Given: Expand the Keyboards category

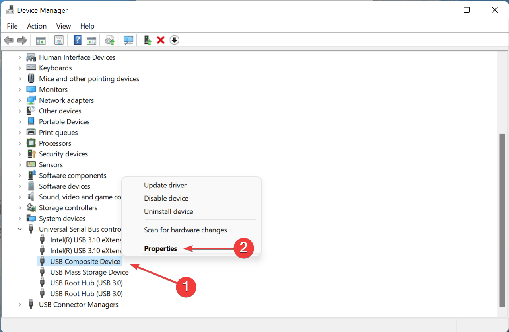Looking at the screenshot, I should click(x=20, y=68).
